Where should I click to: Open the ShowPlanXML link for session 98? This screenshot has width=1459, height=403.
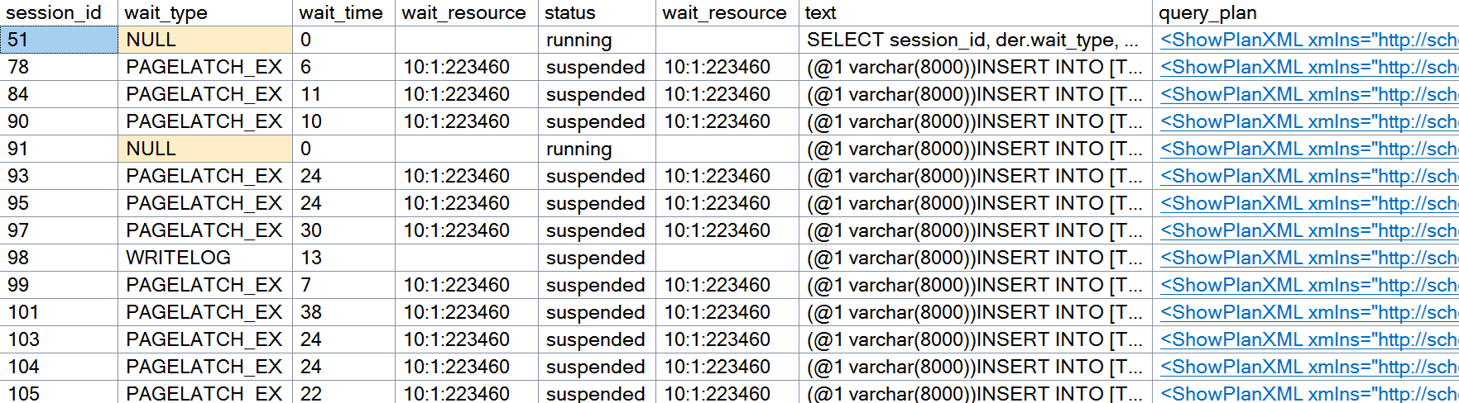point(1308,258)
